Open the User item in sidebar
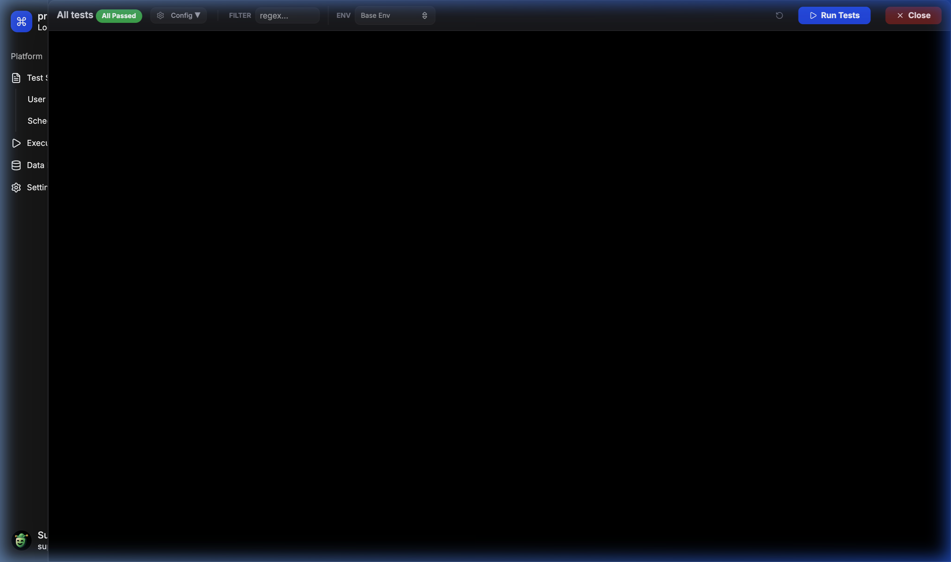Viewport: 951px width, 562px height. [36, 99]
